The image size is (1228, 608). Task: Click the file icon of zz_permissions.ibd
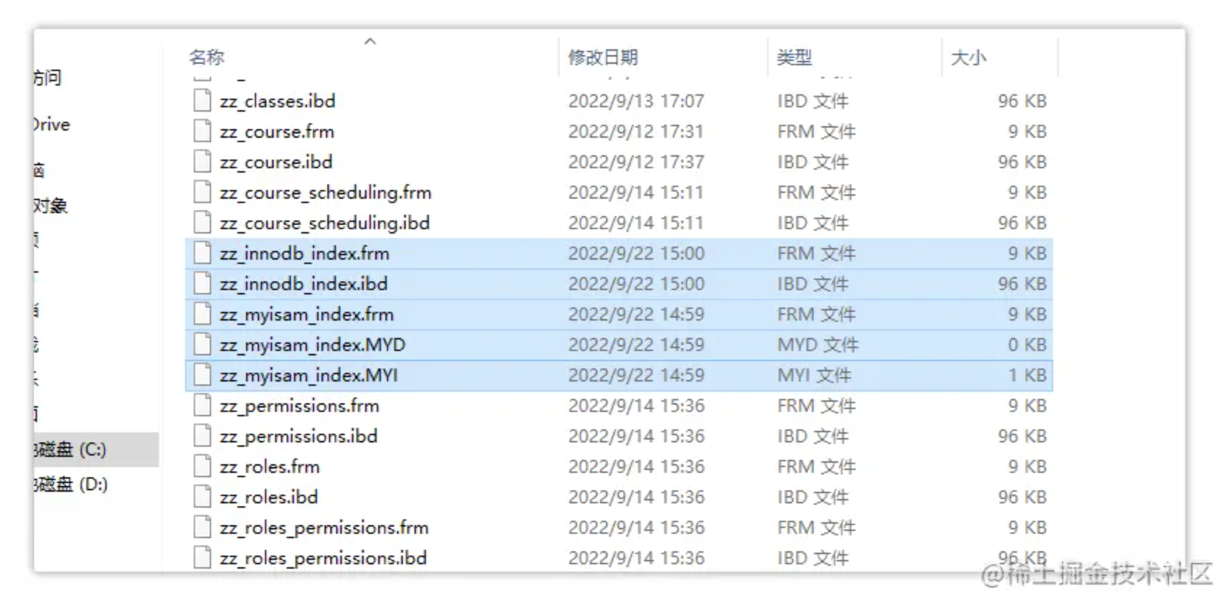point(202,435)
